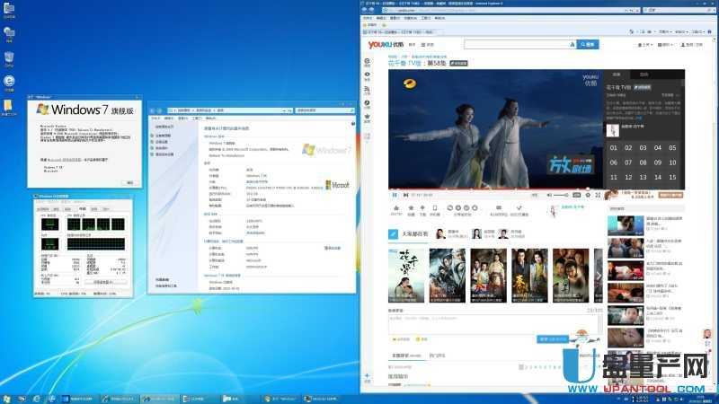Open the Network desktop icon

click(9, 34)
